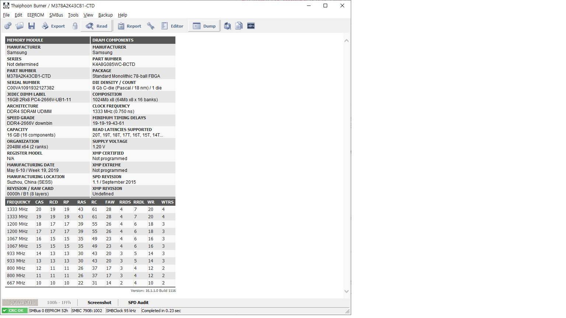
Task: Open the Editor from the toolbar
Action: pos(172,26)
